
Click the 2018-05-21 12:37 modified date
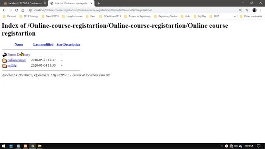click(x=43, y=60)
